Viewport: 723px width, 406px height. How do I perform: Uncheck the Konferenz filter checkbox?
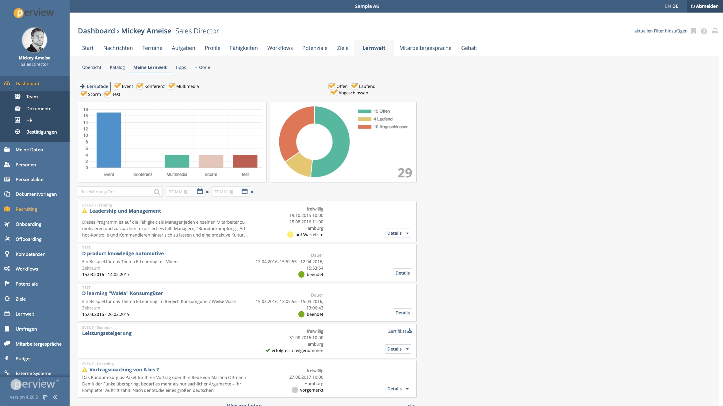tap(140, 86)
